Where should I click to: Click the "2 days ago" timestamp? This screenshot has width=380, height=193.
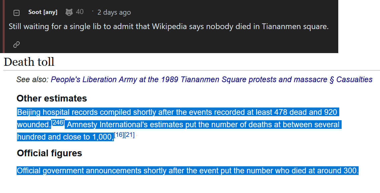pyautogui.click(x=114, y=12)
